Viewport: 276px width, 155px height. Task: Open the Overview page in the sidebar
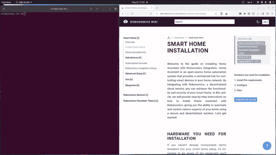click(130, 42)
